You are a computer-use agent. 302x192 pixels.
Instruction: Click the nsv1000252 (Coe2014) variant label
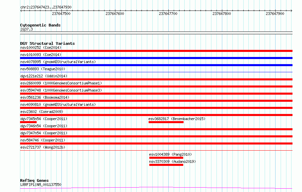pyautogui.click(x=41, y=47)
